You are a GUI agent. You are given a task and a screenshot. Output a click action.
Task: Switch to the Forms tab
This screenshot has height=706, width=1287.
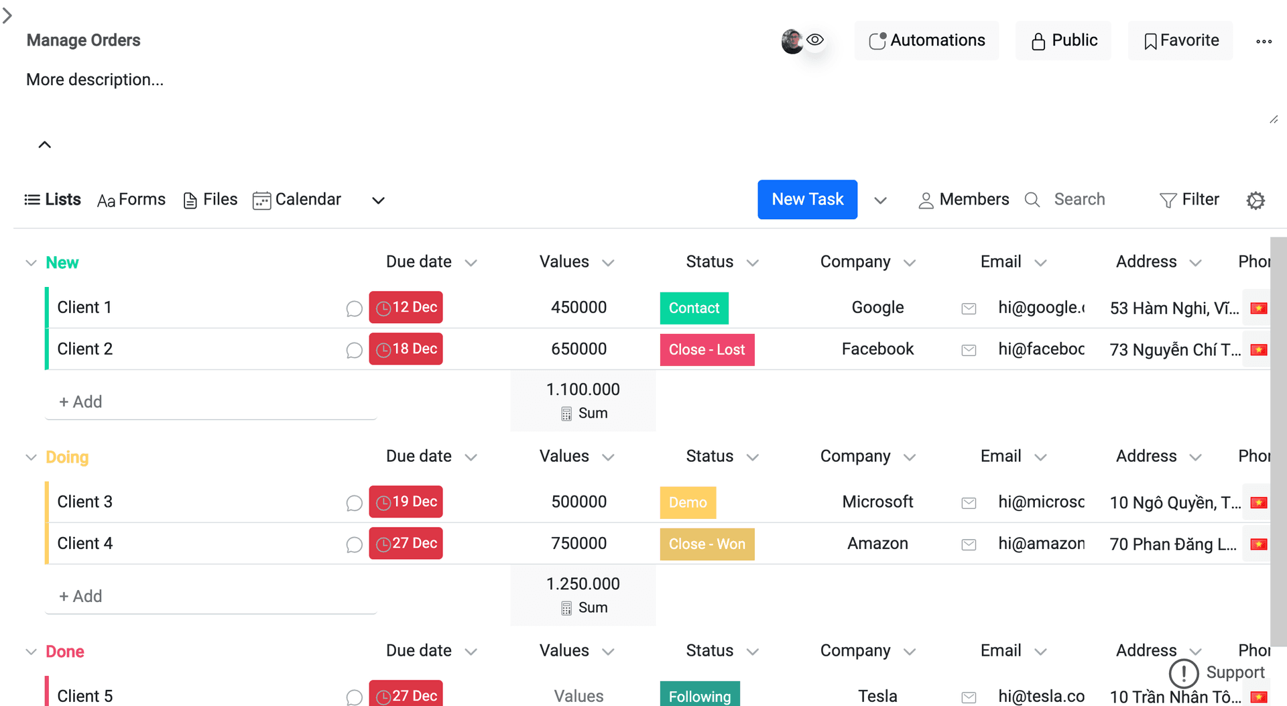click(131, 200)
